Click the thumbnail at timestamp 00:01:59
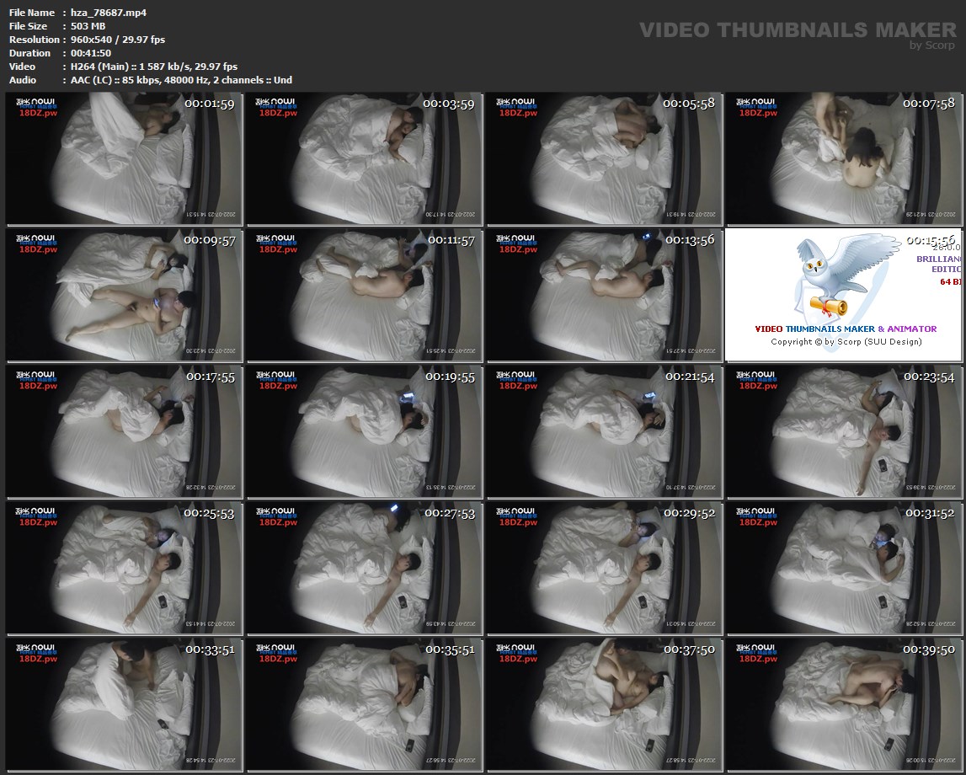Screen dimensions: 966x775 (125, 158)
